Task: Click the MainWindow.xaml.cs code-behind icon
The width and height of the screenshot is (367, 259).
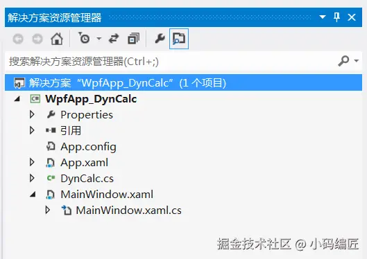Action: pos(66,210)
